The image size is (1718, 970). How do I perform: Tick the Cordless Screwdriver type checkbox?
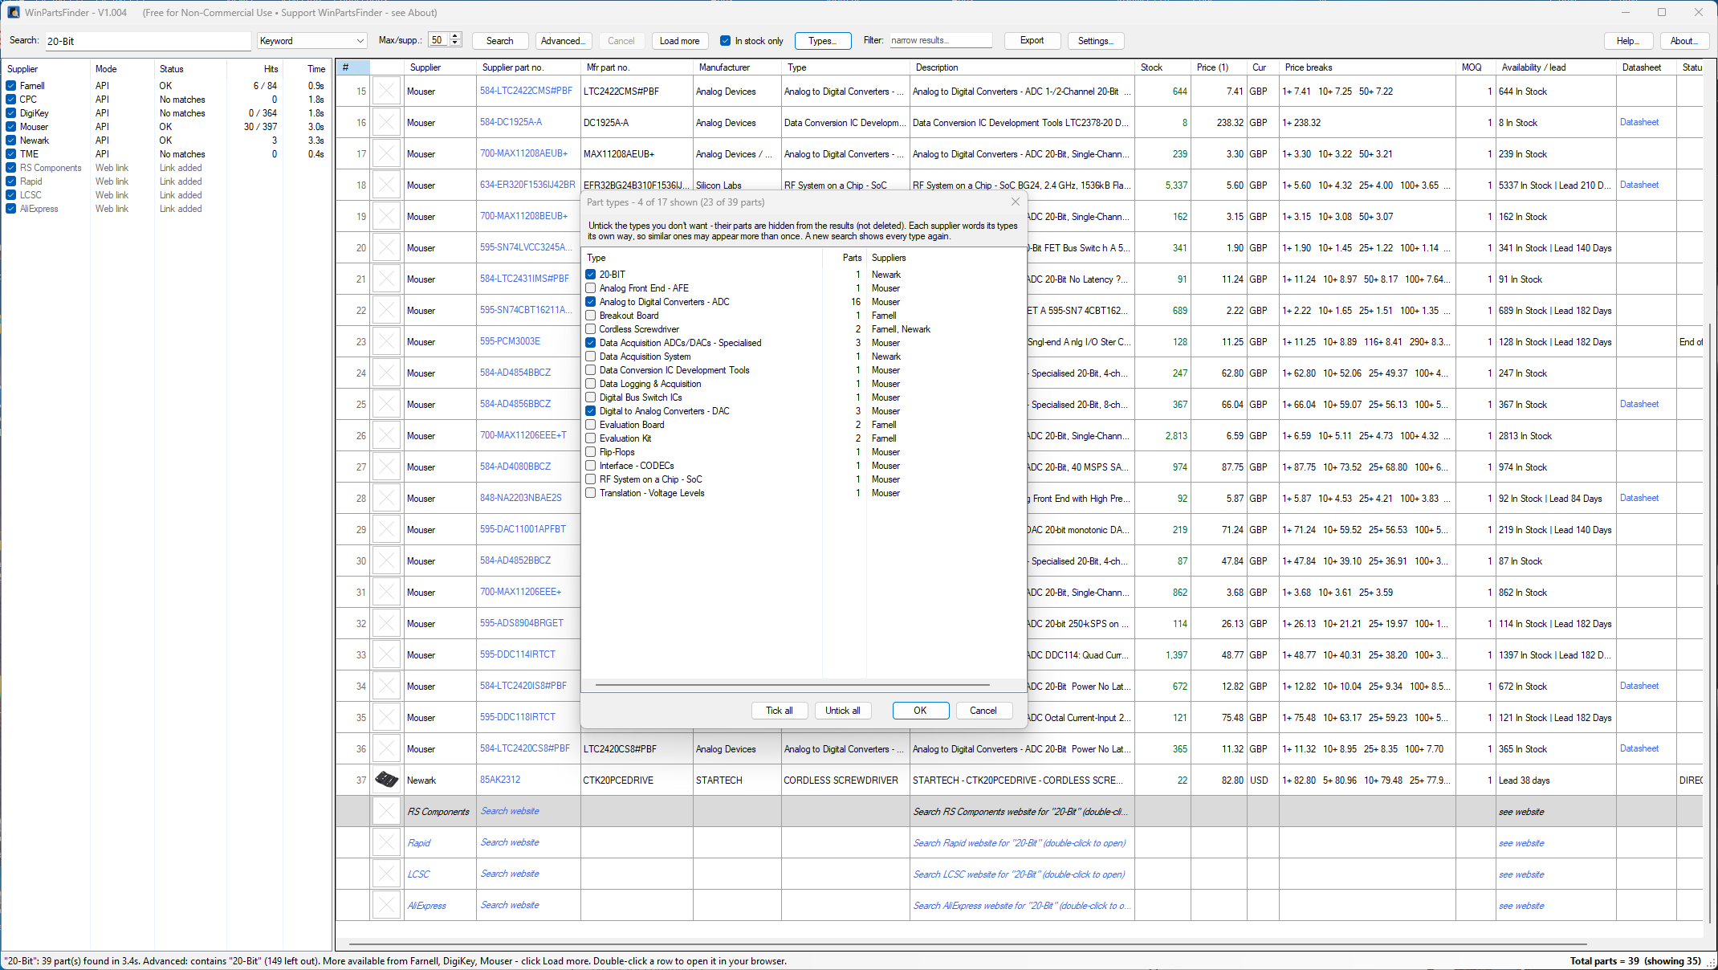tap(591, 329)
